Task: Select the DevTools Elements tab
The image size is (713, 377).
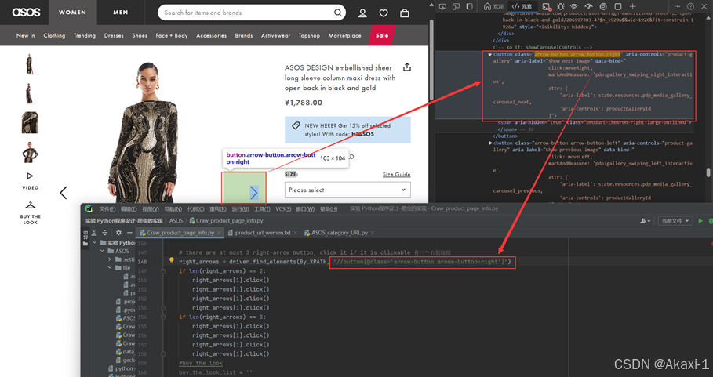Action: click(522, 6)
